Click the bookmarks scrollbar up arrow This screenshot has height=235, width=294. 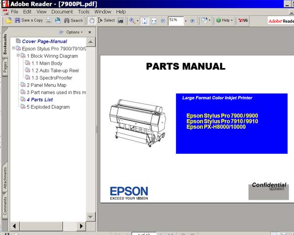pyautogui.click(x=91, y=42)
